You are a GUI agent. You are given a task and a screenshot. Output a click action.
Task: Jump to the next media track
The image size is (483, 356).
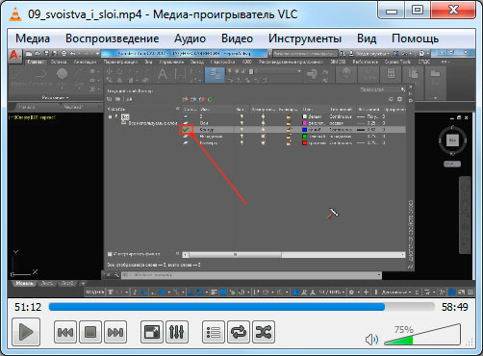115,332
